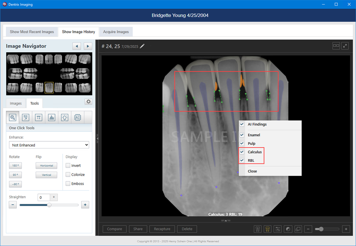Click the Straighten degrees input field
Image resolution: width=356 pixels, height=246 pixels.
pyautogui.click(x=44, y=197)
